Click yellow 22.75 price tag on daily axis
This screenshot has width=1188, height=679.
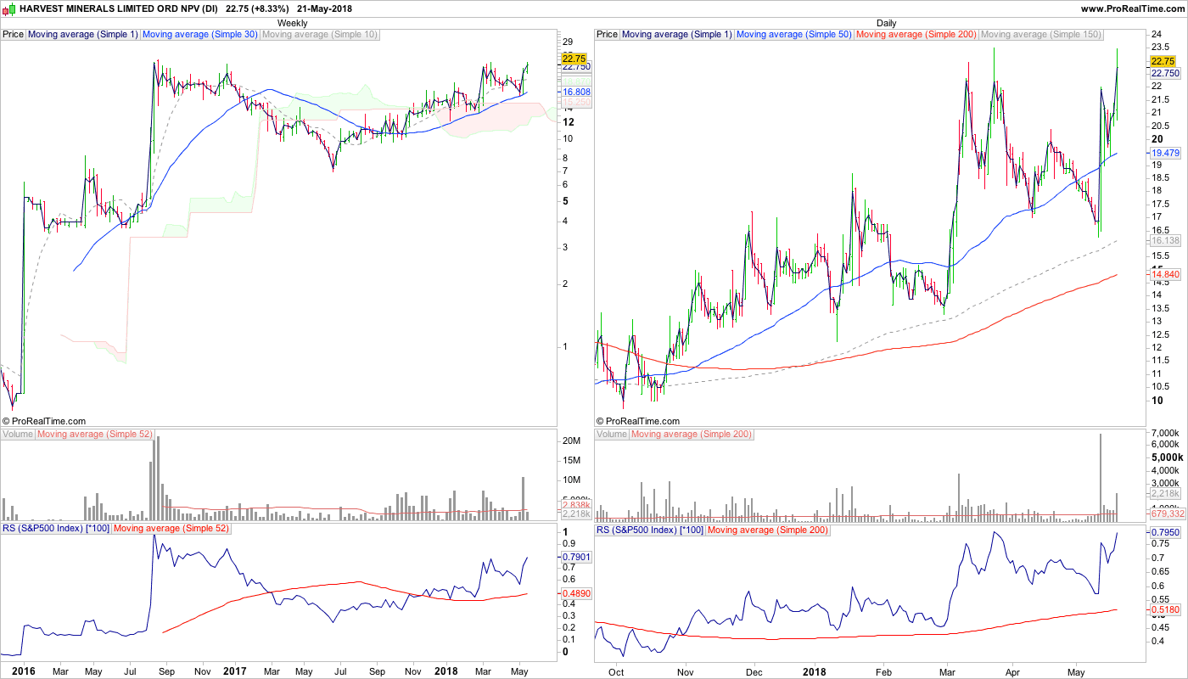[1162, 61]
